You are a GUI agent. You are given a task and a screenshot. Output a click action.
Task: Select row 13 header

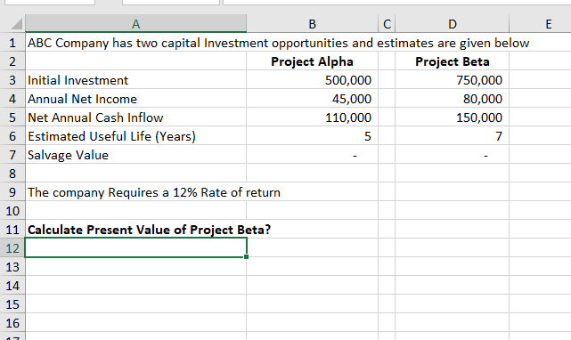[x=12, y=267]
